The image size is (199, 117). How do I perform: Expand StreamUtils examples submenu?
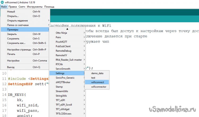(67, 91)
